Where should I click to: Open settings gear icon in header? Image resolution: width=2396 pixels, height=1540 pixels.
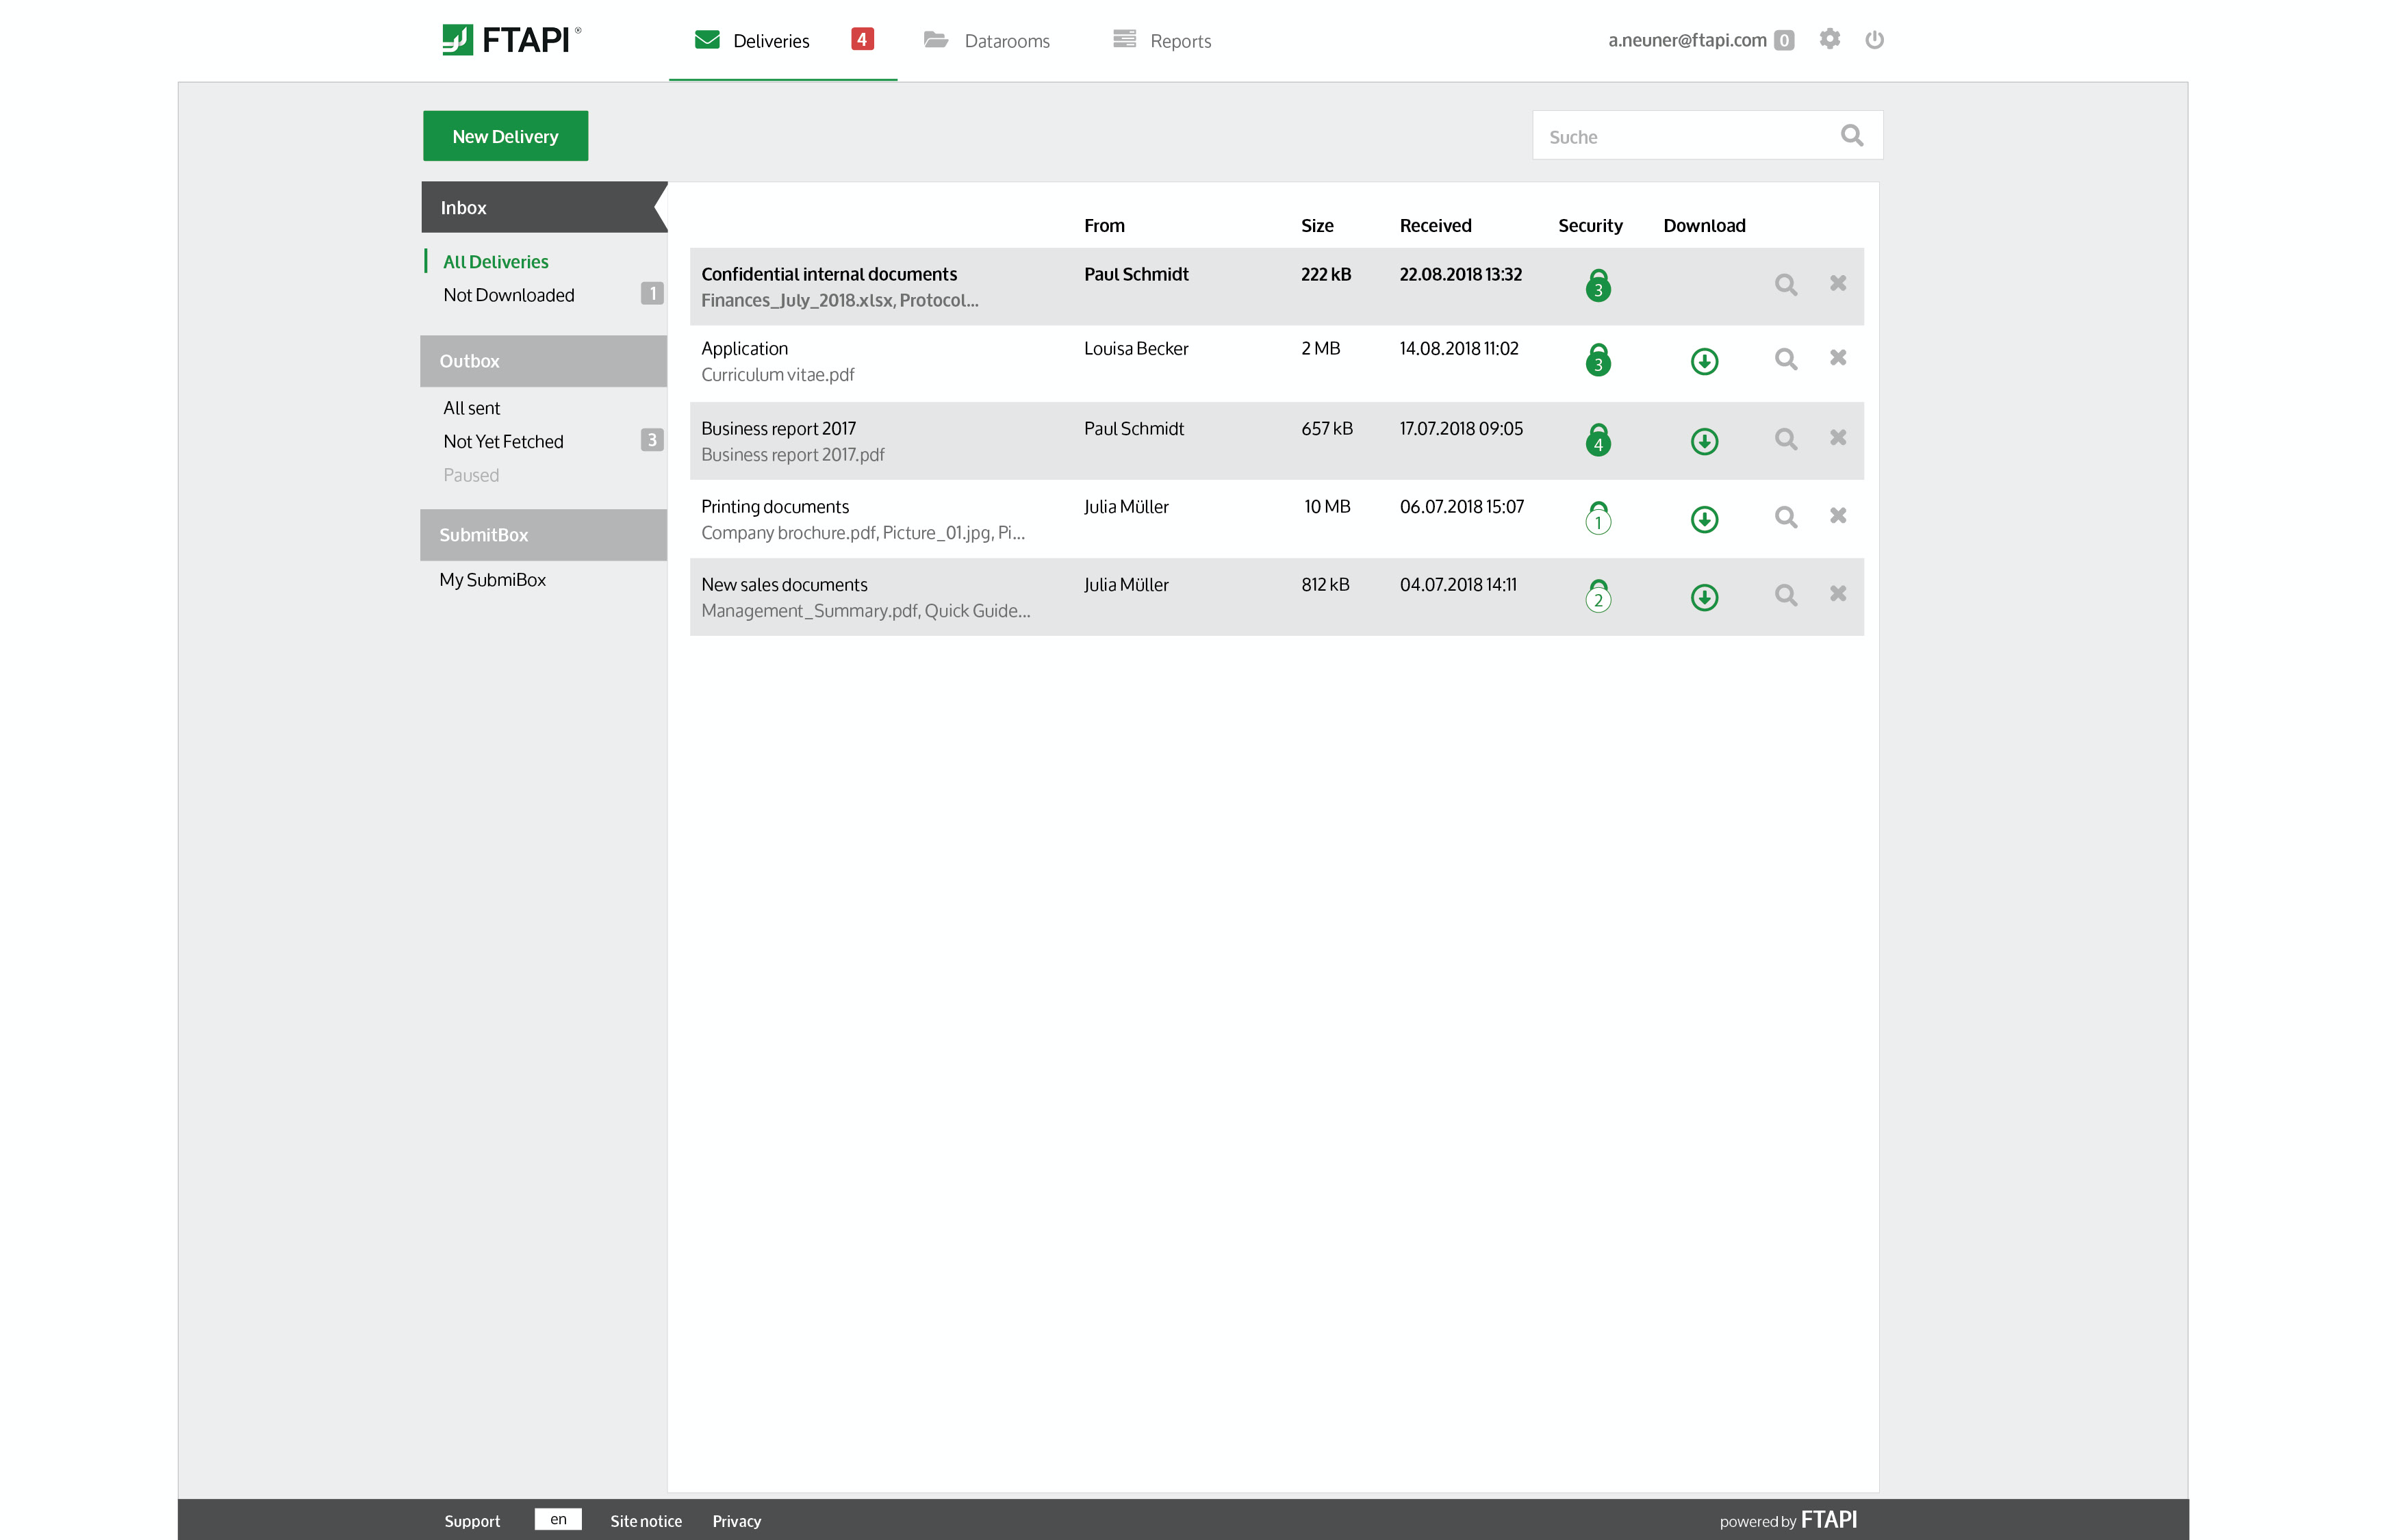point(1829,39)
